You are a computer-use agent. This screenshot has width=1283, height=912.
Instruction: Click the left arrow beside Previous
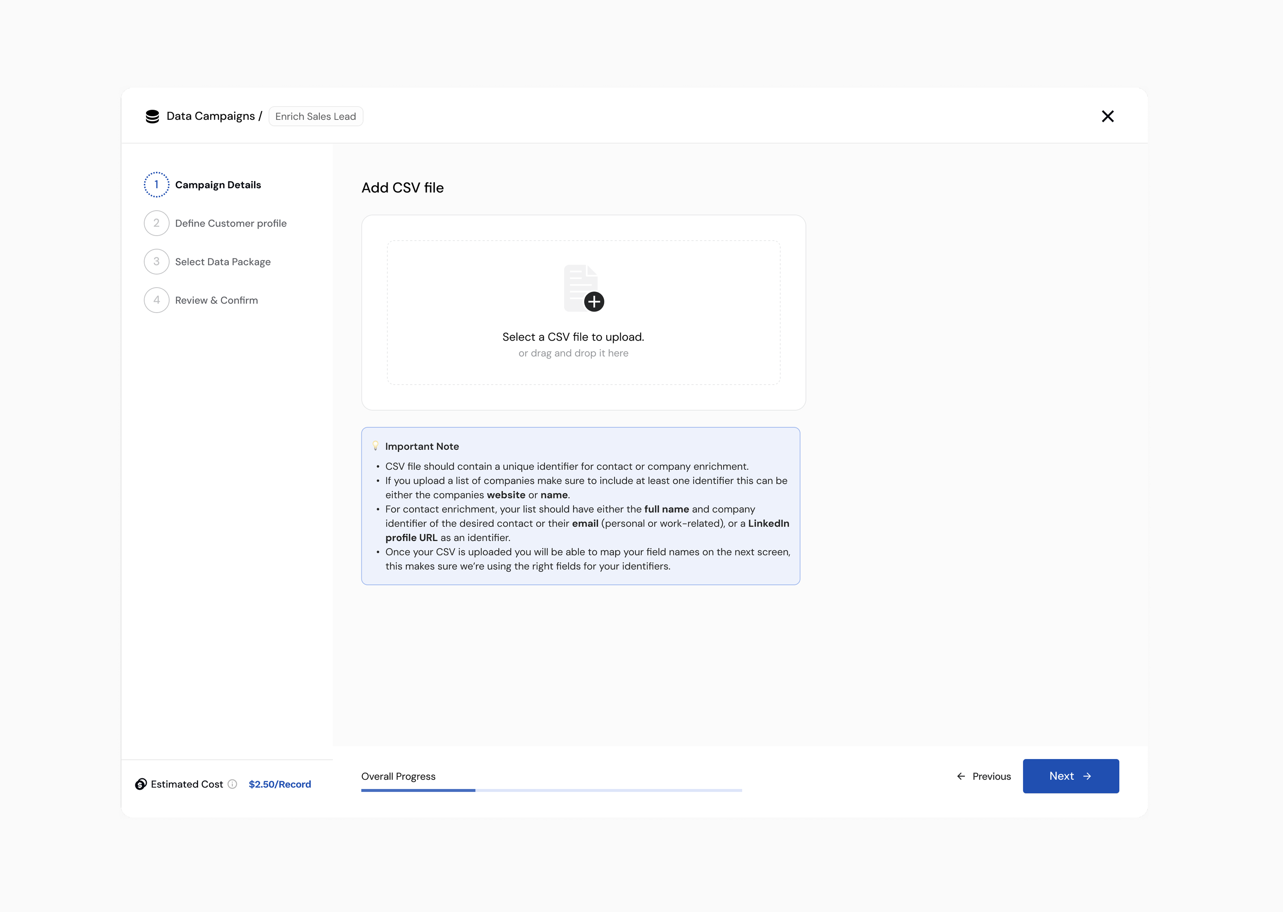(x=961, y=776)
